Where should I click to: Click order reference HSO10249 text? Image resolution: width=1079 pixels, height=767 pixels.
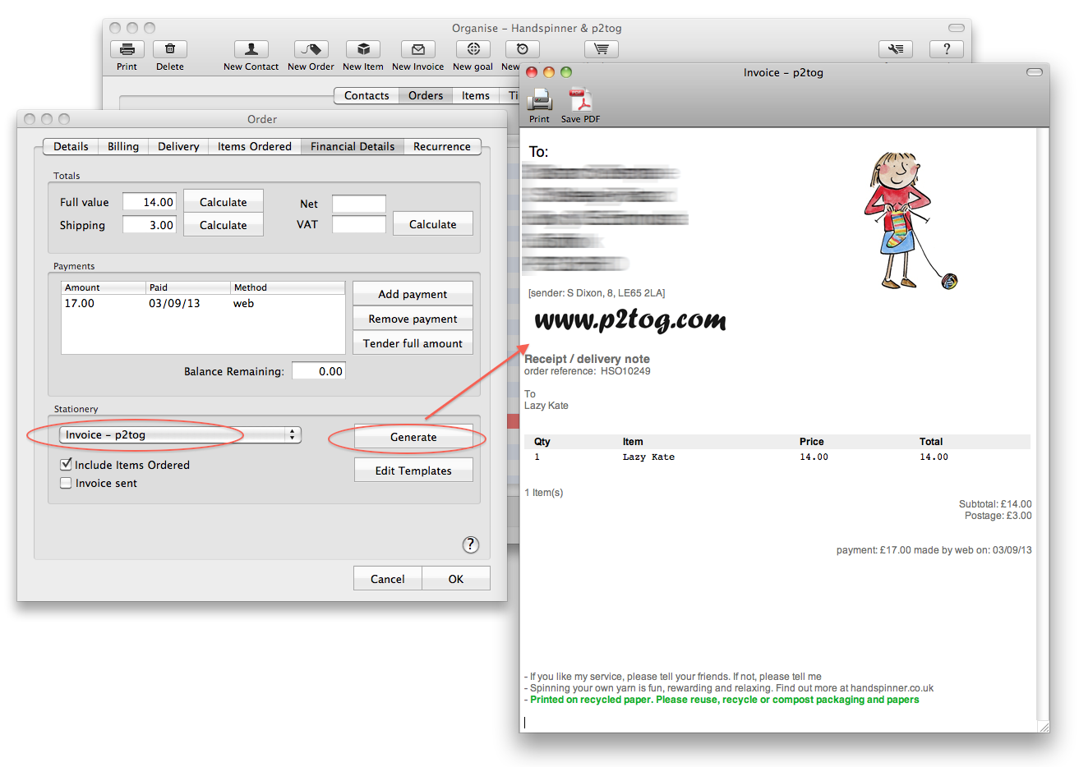coord(588,371)
